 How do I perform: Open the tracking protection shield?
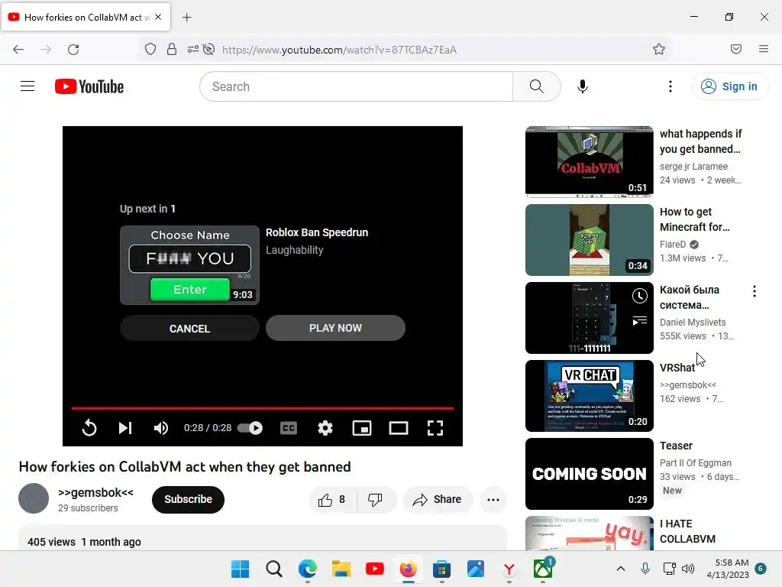(x=150, y=50)
